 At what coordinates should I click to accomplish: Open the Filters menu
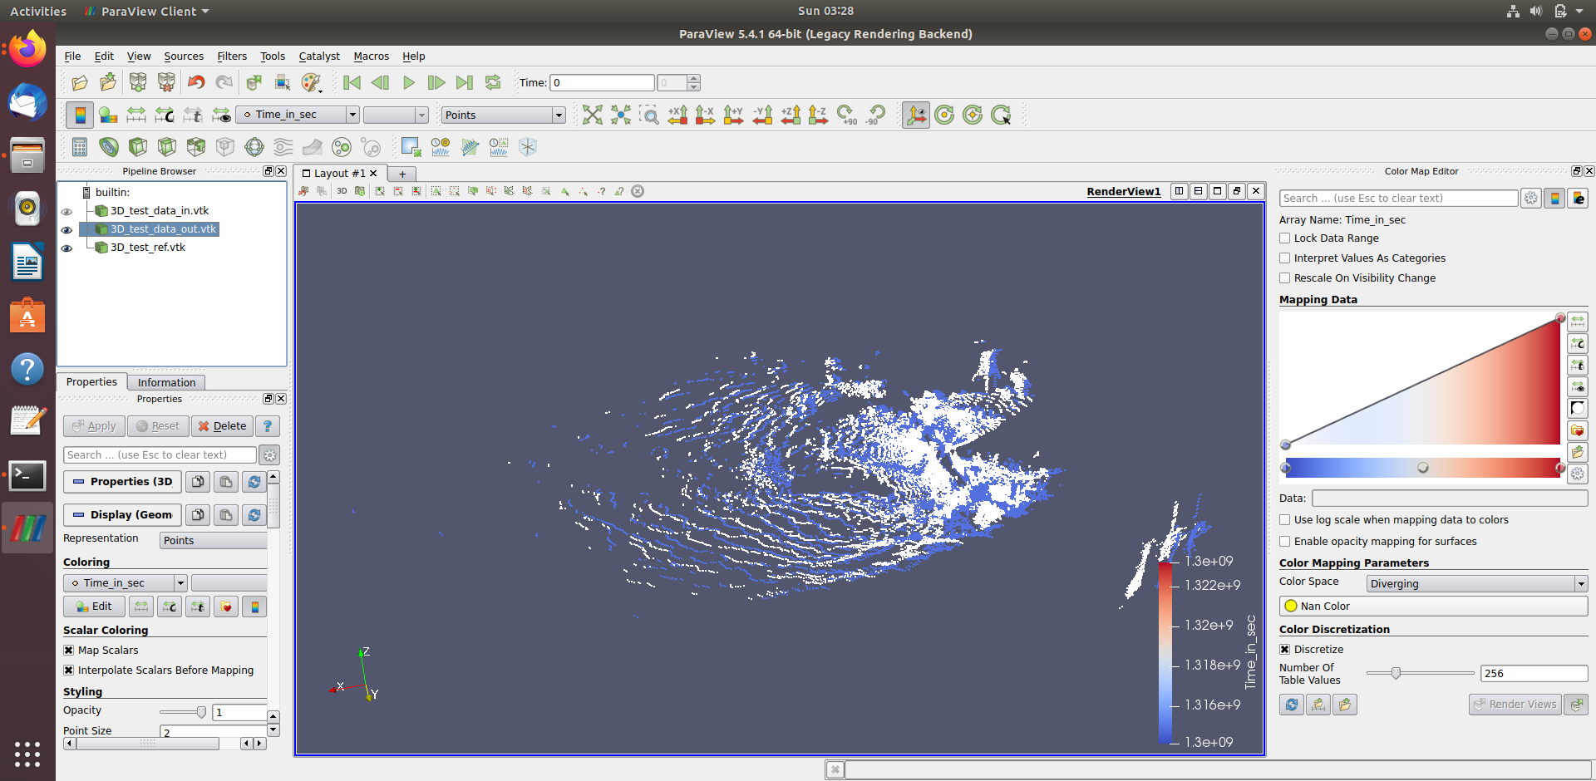click(232, 56)
